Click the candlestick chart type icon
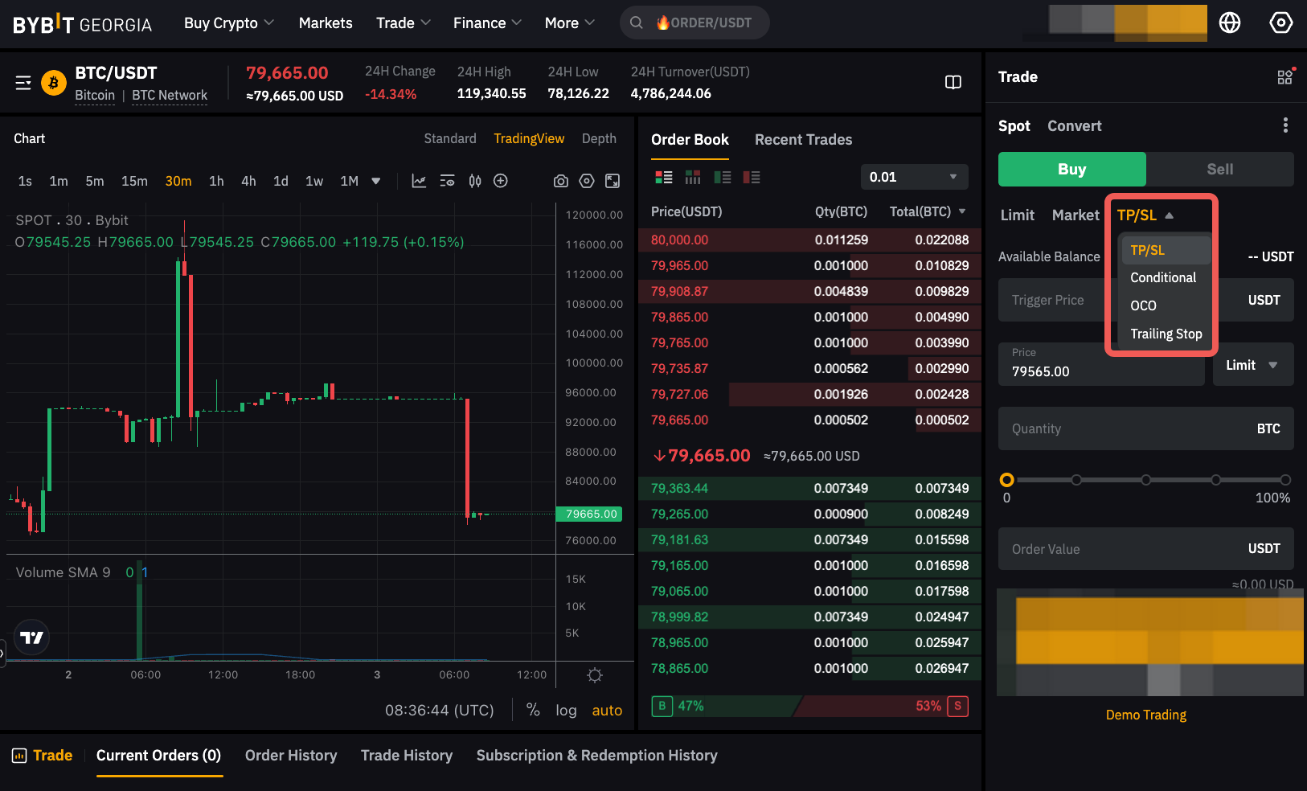 coord(475,181)
